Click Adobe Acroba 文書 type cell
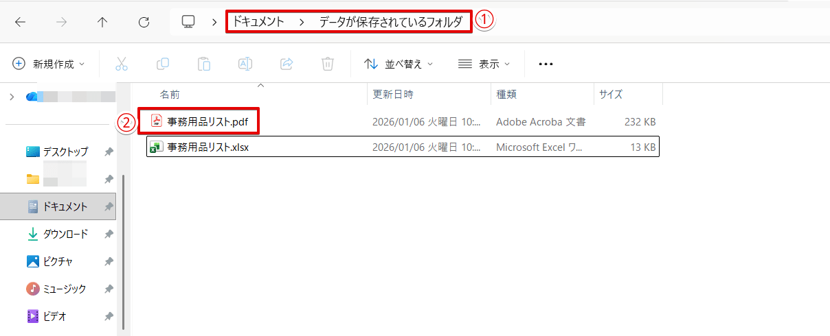 [x=541, y=122]
